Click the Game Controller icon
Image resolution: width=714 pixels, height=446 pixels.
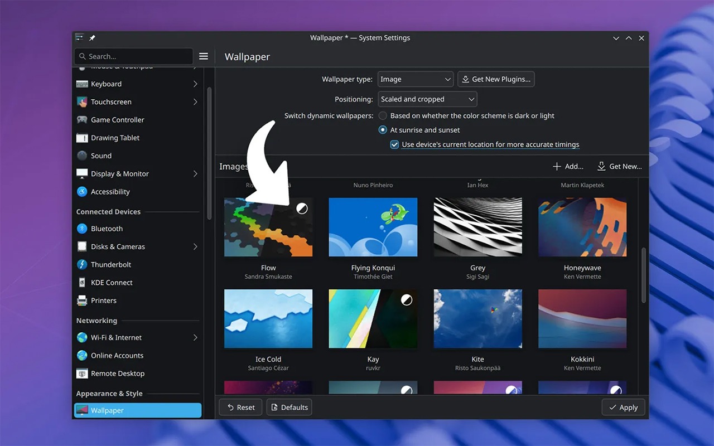(x=82, y=120)
